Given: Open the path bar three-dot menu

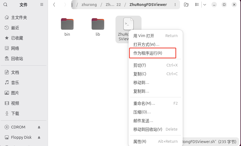Looking at the screenshot, I should 175,5.
